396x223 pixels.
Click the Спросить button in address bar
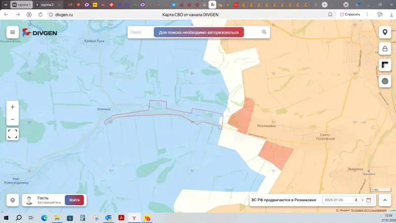[350, 14]
